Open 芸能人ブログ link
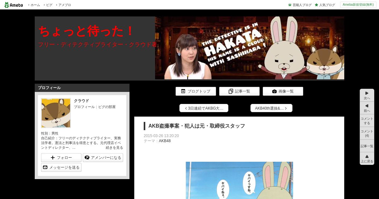This screenshot has width=379, height=199. pos(302,5)
